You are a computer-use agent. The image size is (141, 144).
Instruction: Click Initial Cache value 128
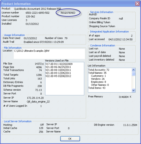pyautogui.click(x=41, y=128)
